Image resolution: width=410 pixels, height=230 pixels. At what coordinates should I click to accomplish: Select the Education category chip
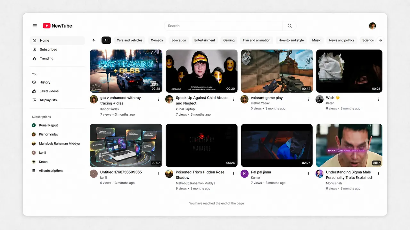click(179, 40)
